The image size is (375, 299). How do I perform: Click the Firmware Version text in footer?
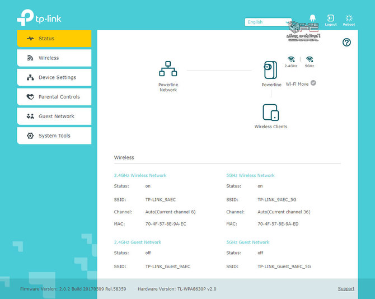tap(73, 289)
